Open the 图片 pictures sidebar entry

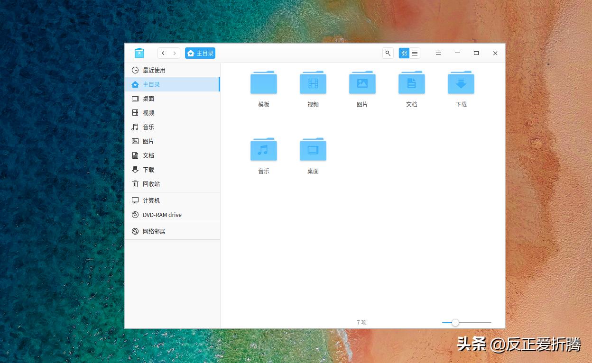tap(148, 141)
